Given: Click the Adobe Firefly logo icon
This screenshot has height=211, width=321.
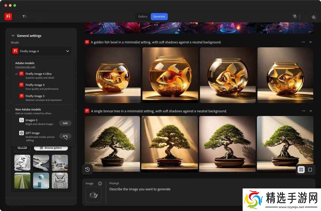Looking at the screenshot, I should coord(8,17).
